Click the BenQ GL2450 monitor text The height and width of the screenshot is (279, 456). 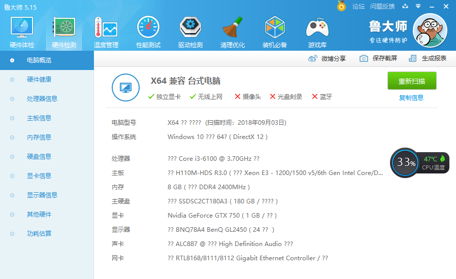[221, 230]
